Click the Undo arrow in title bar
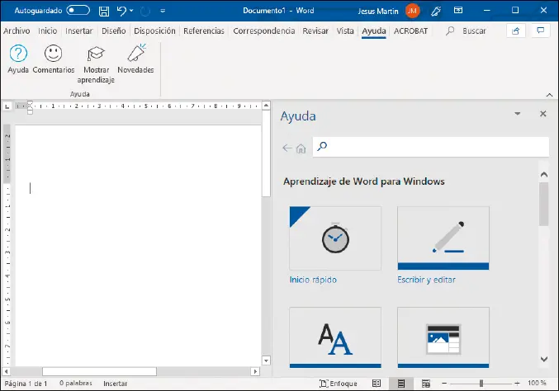Screen dimensions: 559x391 click(121, 11)
